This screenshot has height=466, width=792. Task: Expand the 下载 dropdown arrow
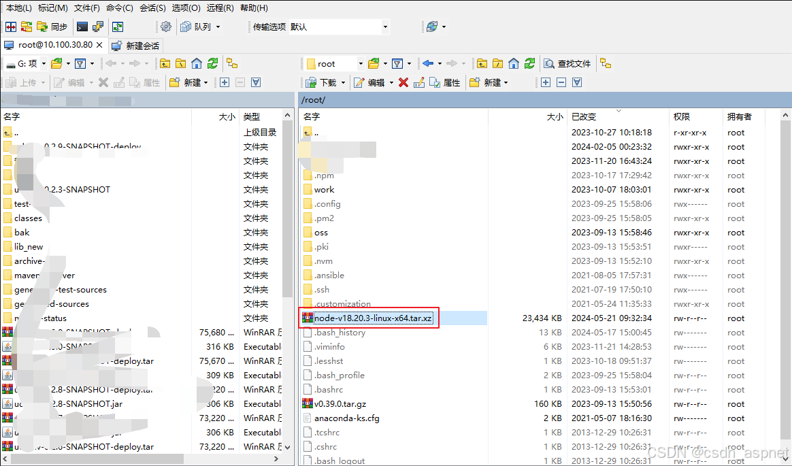(344, 82)
